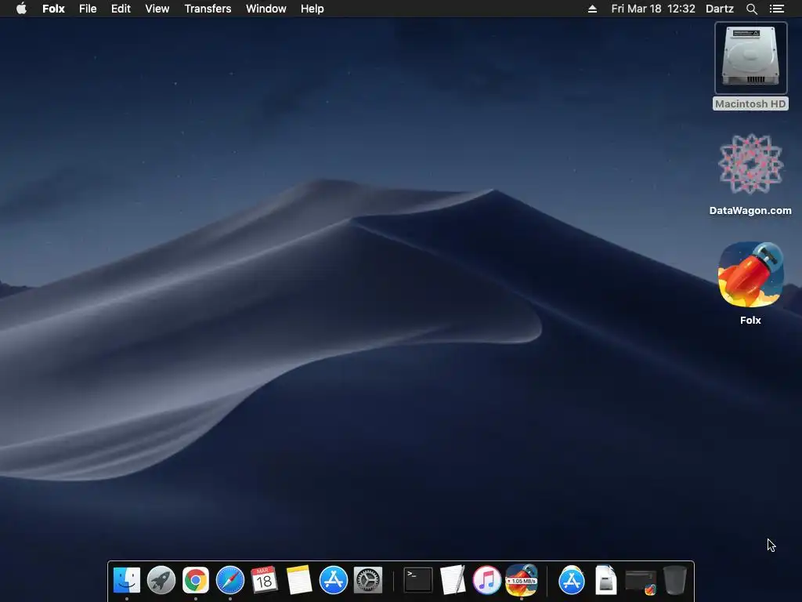Open App Store icon right of Dock divider
The width and height of the screenshot is (802, 602).
click(x=571, y=580)
